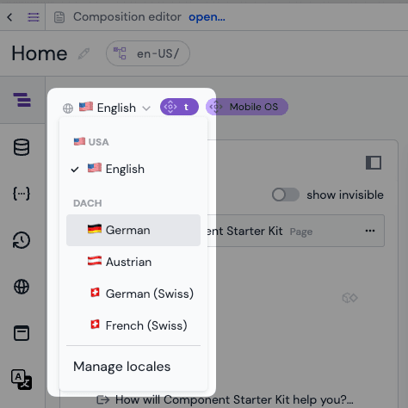
Task: Select the Starter Kit Page row
Action: (295, 231)
